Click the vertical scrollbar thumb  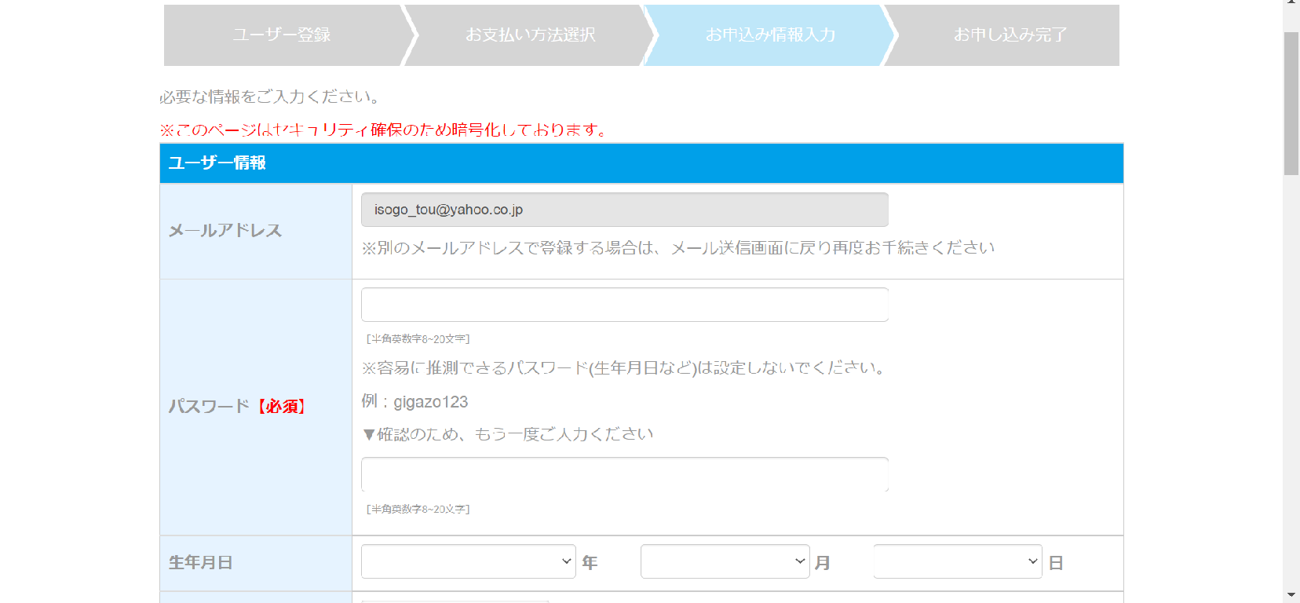(x=1291, y=102)
